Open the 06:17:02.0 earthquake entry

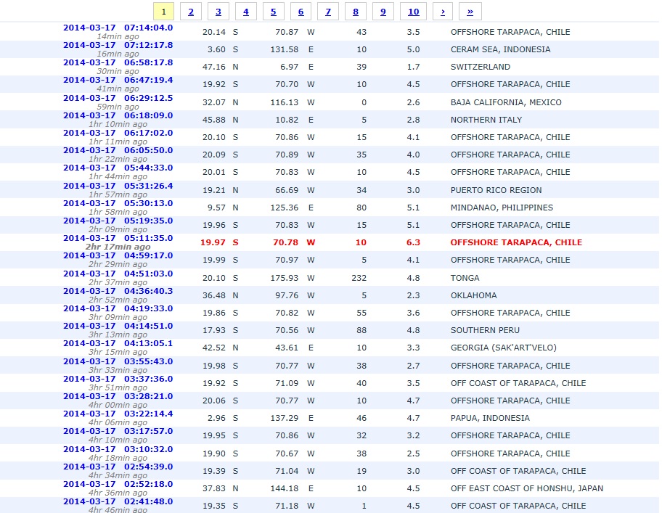(118, 133)
